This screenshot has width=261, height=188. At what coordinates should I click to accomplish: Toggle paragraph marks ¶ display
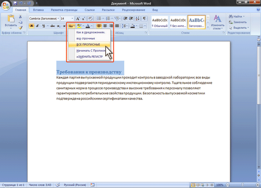pyautogui.click(x=145, y=18)
